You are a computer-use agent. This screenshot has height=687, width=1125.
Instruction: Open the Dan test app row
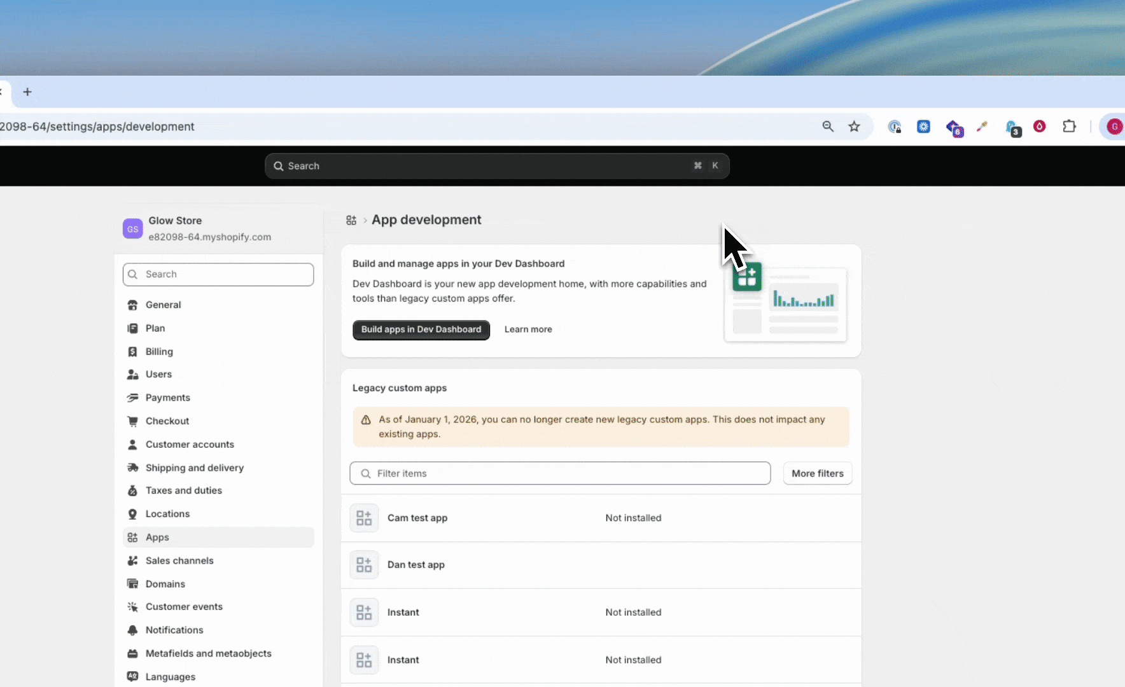[601, 565]
